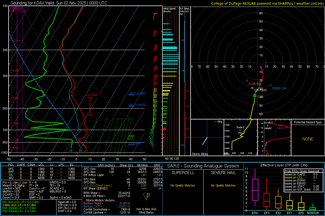Click the Potential Hazard Type header
The height and width of the screenshot is (216, 325).
(x=308, y=122)
